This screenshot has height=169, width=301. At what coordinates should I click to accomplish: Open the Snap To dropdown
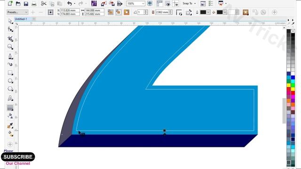189,3
